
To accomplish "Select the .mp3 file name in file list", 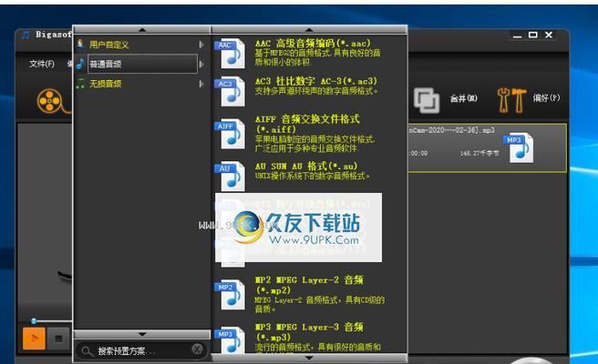I will tap(452, 130).
